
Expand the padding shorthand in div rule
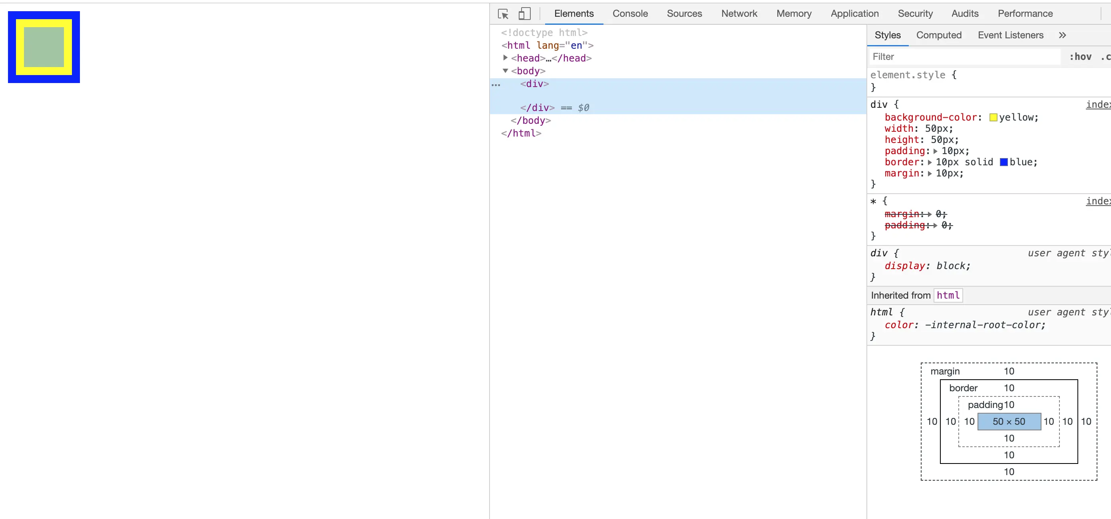pyautogui.click(x=936, y=151)
